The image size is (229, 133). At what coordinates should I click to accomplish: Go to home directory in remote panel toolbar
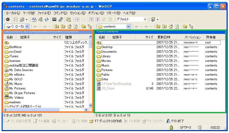tap(170, 26)
